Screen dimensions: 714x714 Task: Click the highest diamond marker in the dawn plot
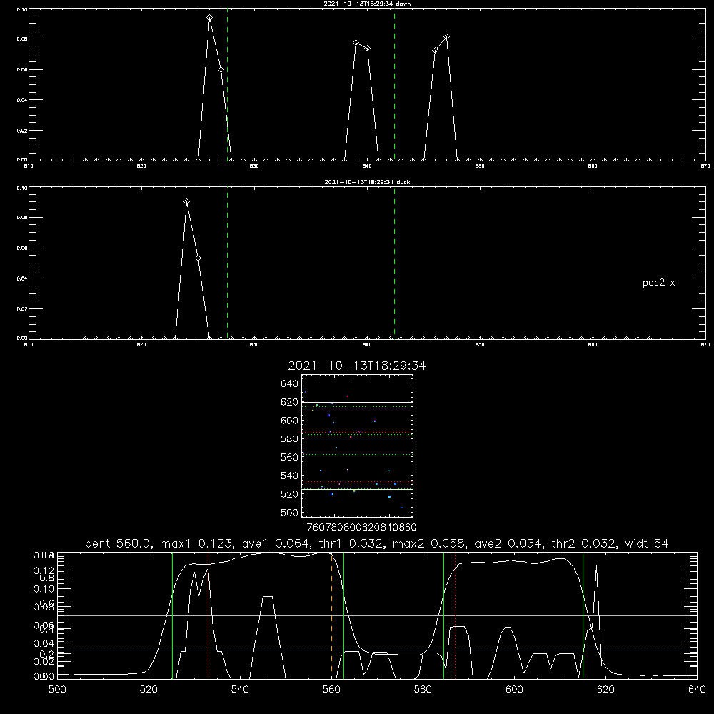point(209,18)
